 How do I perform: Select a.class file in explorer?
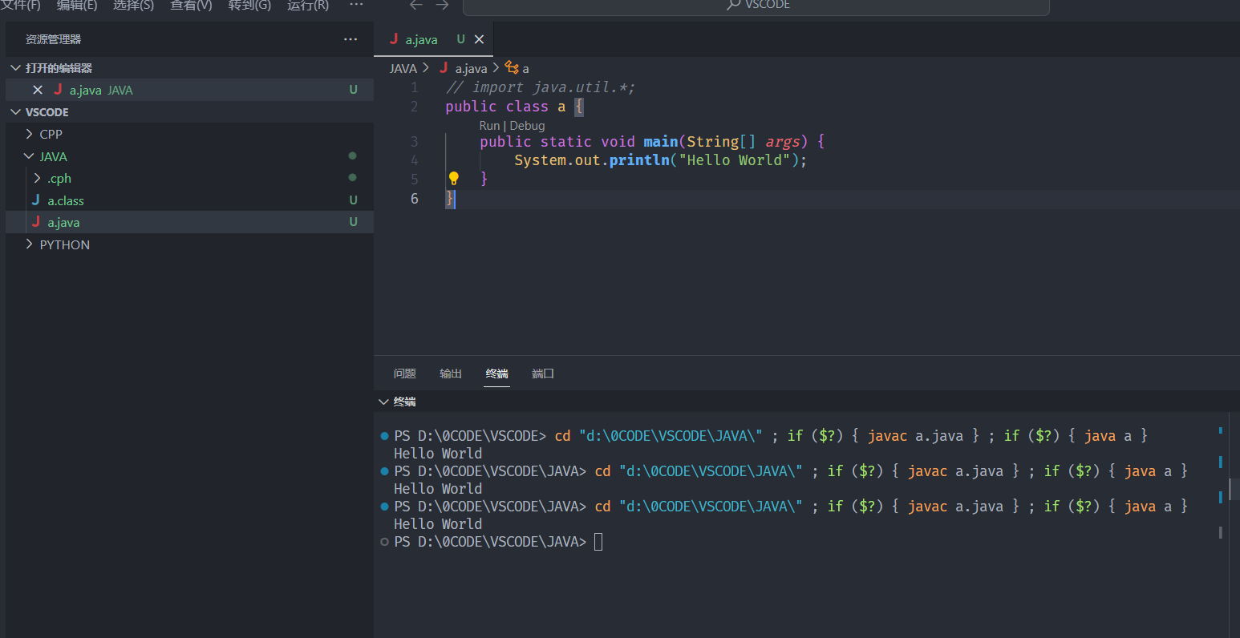tap(66, 200)
